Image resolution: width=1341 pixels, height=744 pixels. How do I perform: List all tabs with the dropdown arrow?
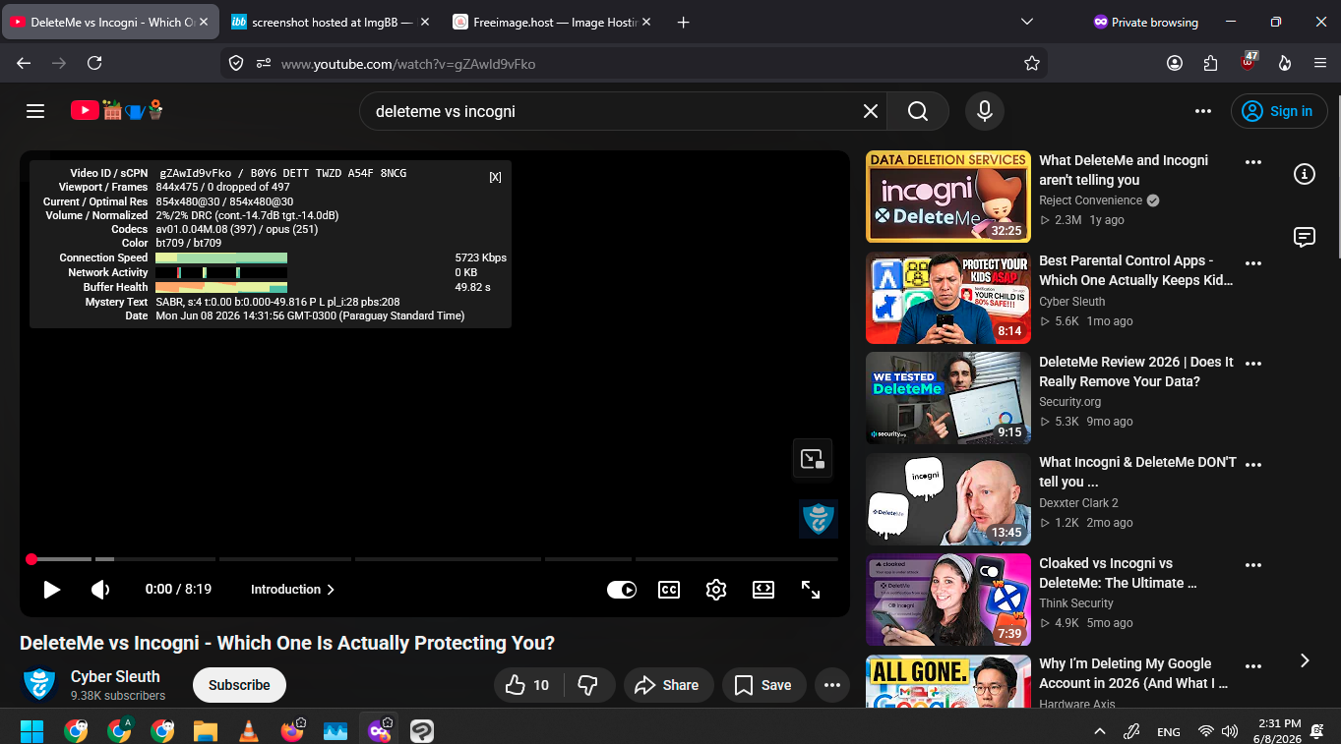(x=1027, y=22)
